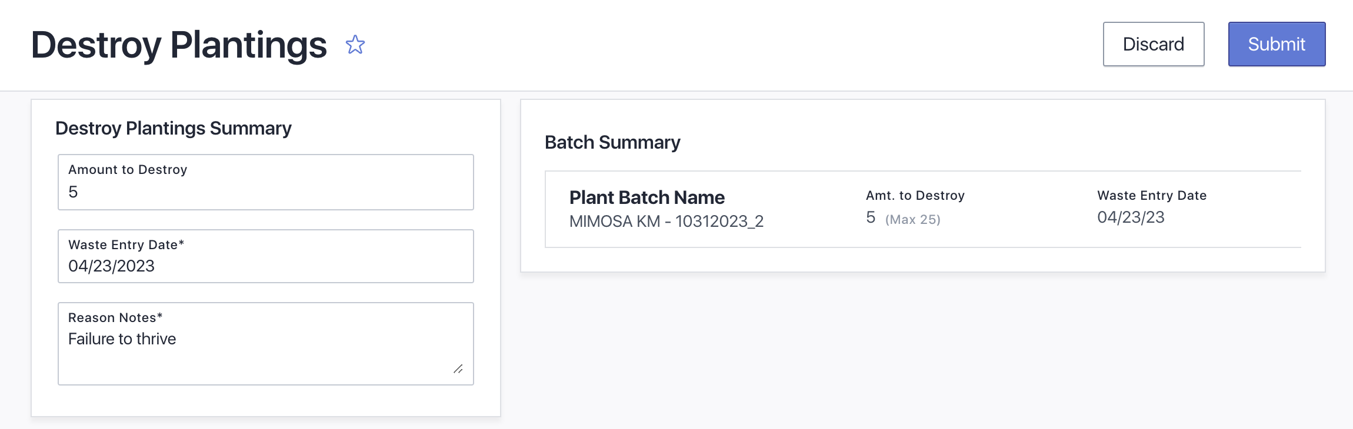Click the Submit button

1277,44
